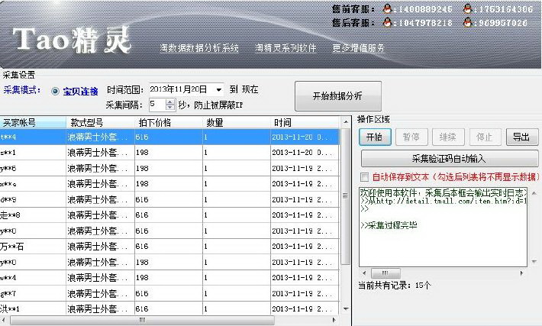Click the 采集过程完毕 log line
Image resolution: width=542 pixels, height=326 pixels.
pos(389,225)
